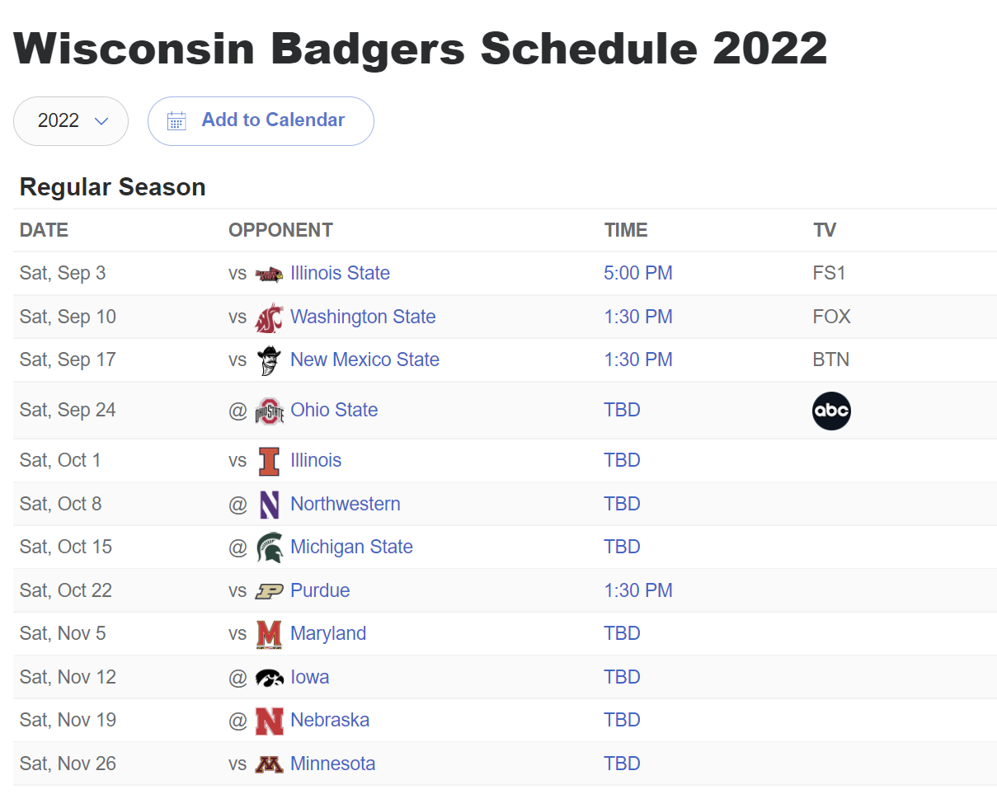Open the Northwestern team link
The height and width of the screenshot is (799, 997).
point(346,504)
